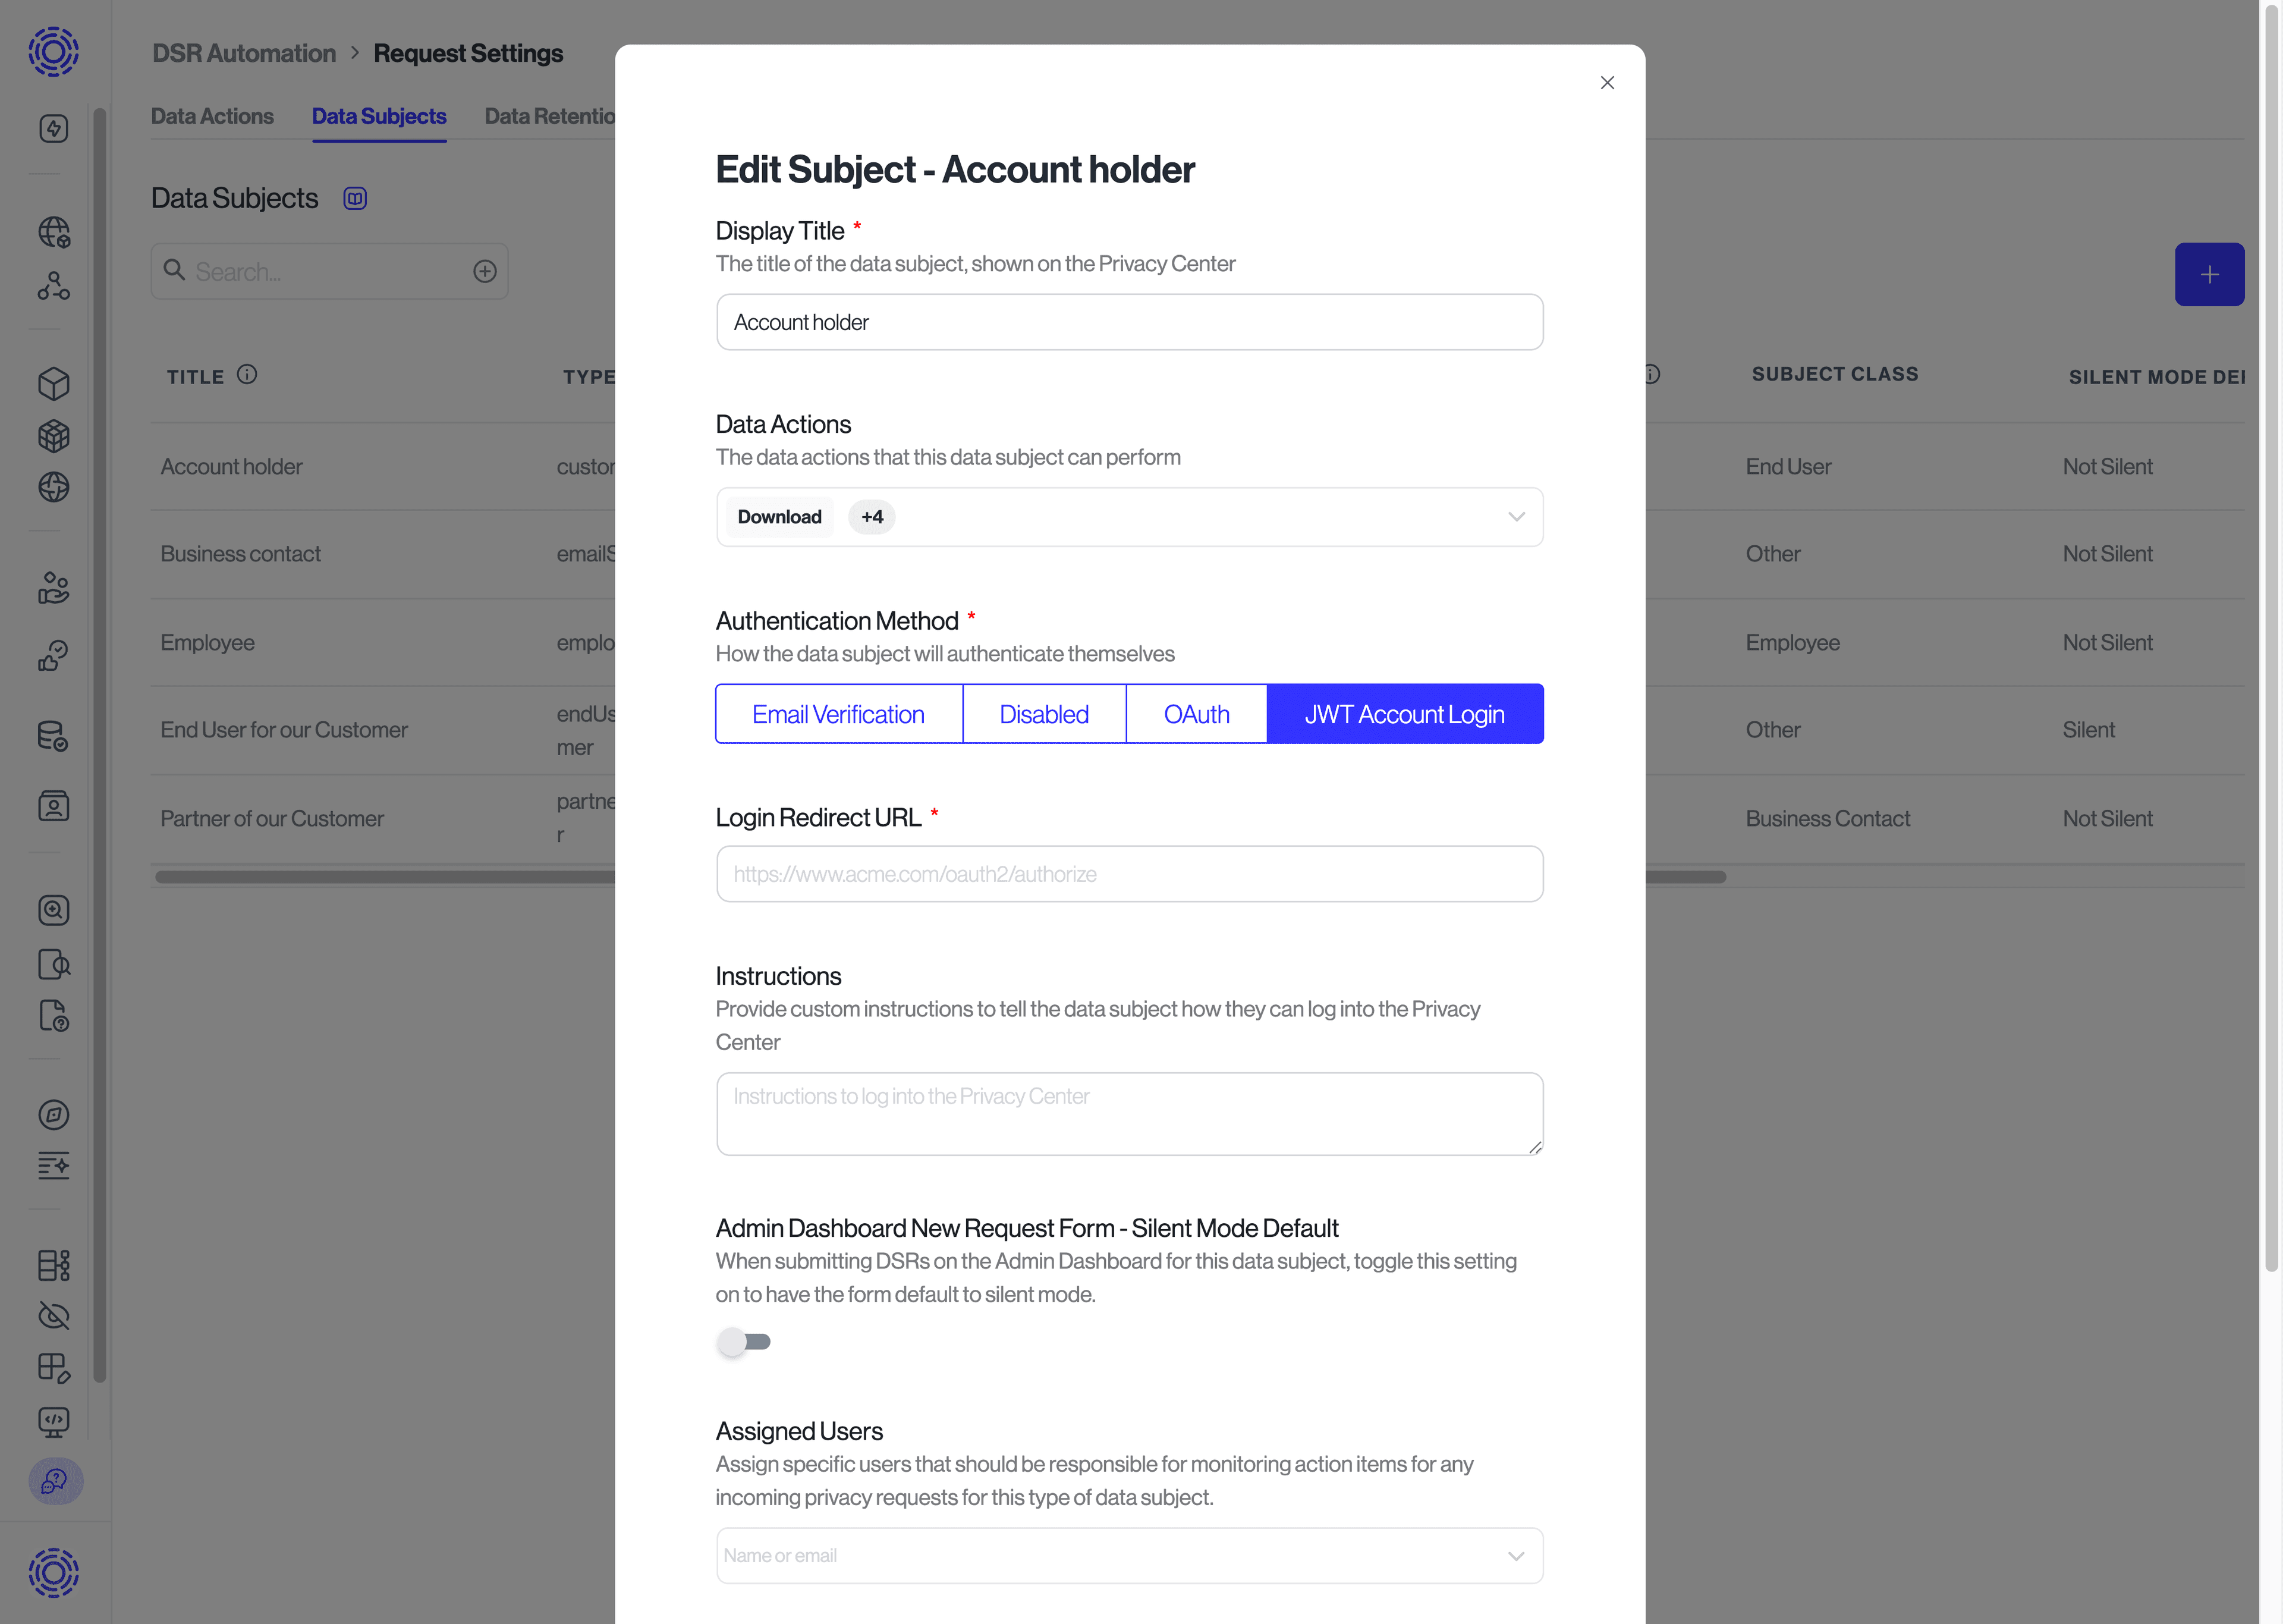Image resolution: width=2283 pixels, height=1624 pixels.
Task: Click the info icon next to the TITLE column
Action: 246,375
